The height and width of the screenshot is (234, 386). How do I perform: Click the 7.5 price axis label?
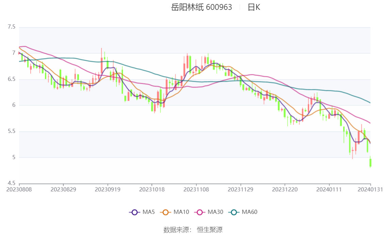point(12,27)
